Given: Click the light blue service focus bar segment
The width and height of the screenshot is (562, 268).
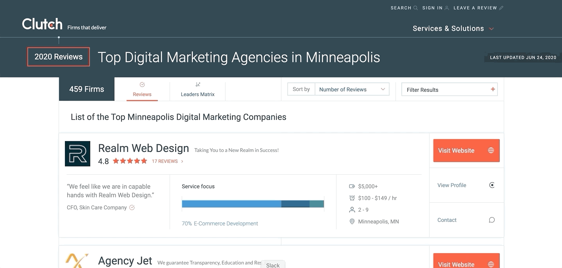Looking at the screenshot, I should pyautogui.click(x=232, y=204).
